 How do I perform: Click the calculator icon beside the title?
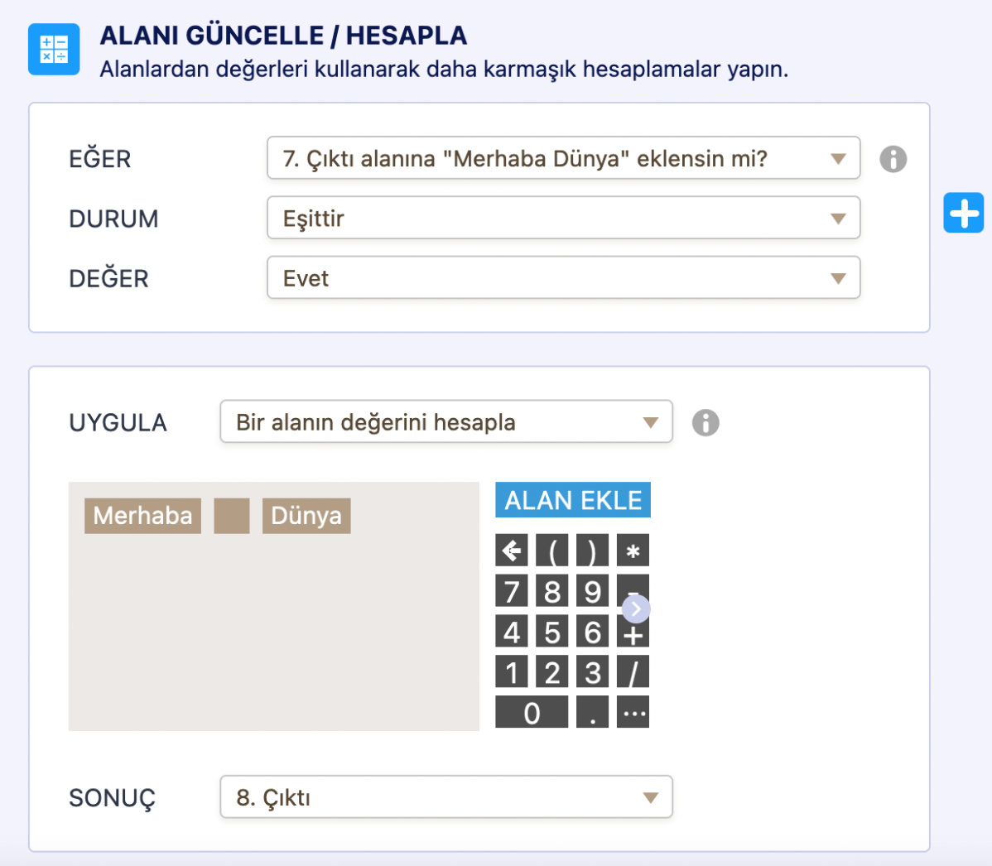pyautogui.click(x=54, y=50)
